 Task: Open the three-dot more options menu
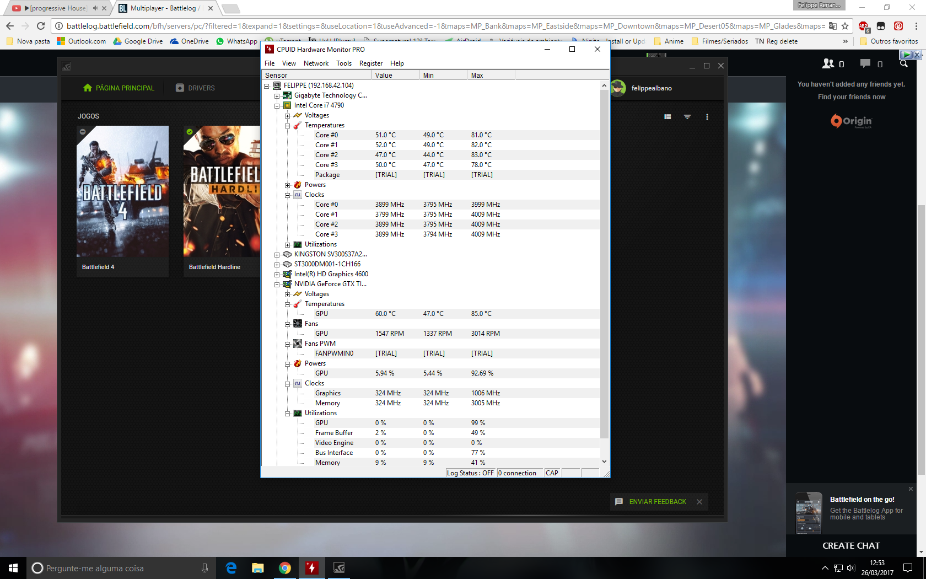tap(707, 117)
